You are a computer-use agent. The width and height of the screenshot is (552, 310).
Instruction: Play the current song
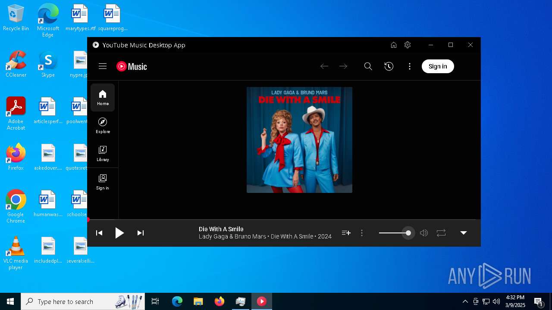click(x=119, y=233)
